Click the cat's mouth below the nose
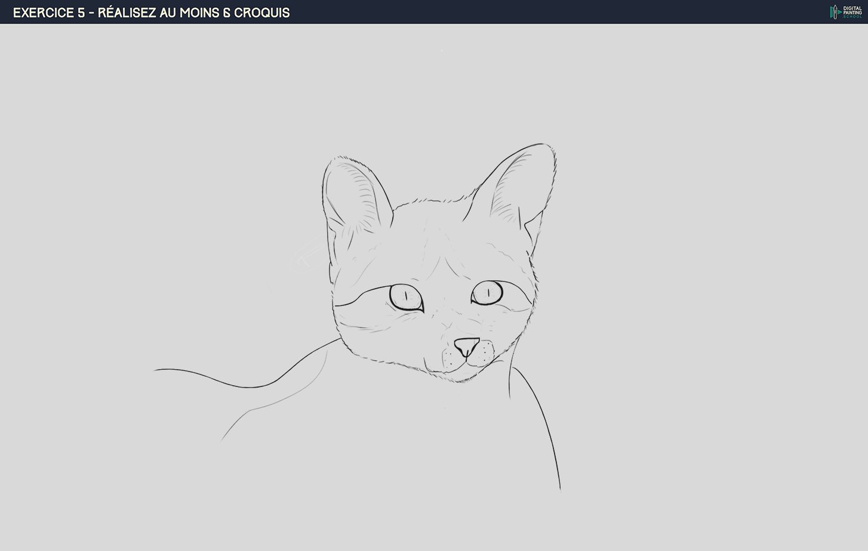The image size is (868, 551). point(467,362)
